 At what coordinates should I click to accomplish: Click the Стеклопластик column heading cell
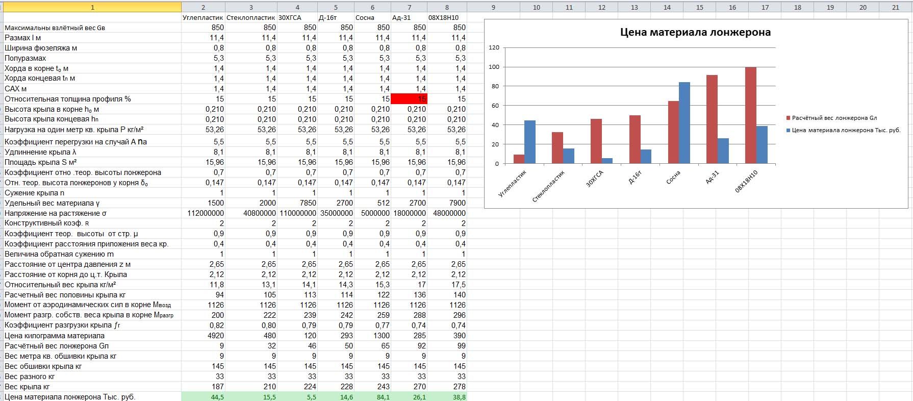[251, 17]
